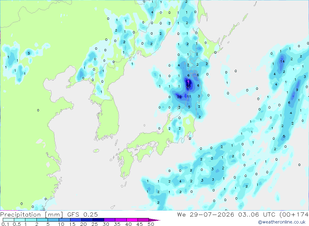Select the 30–35 mm violet legend swatch
This screenshot has width=309, height=226.
(x=109, y=220)
